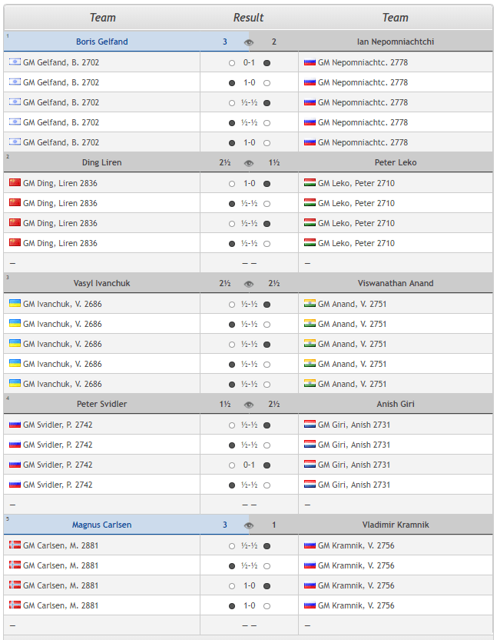This screenshot has width=500, height=640.
Task: Click the 1-0 result in the Ding–Leko match
Action: (249, 183)
